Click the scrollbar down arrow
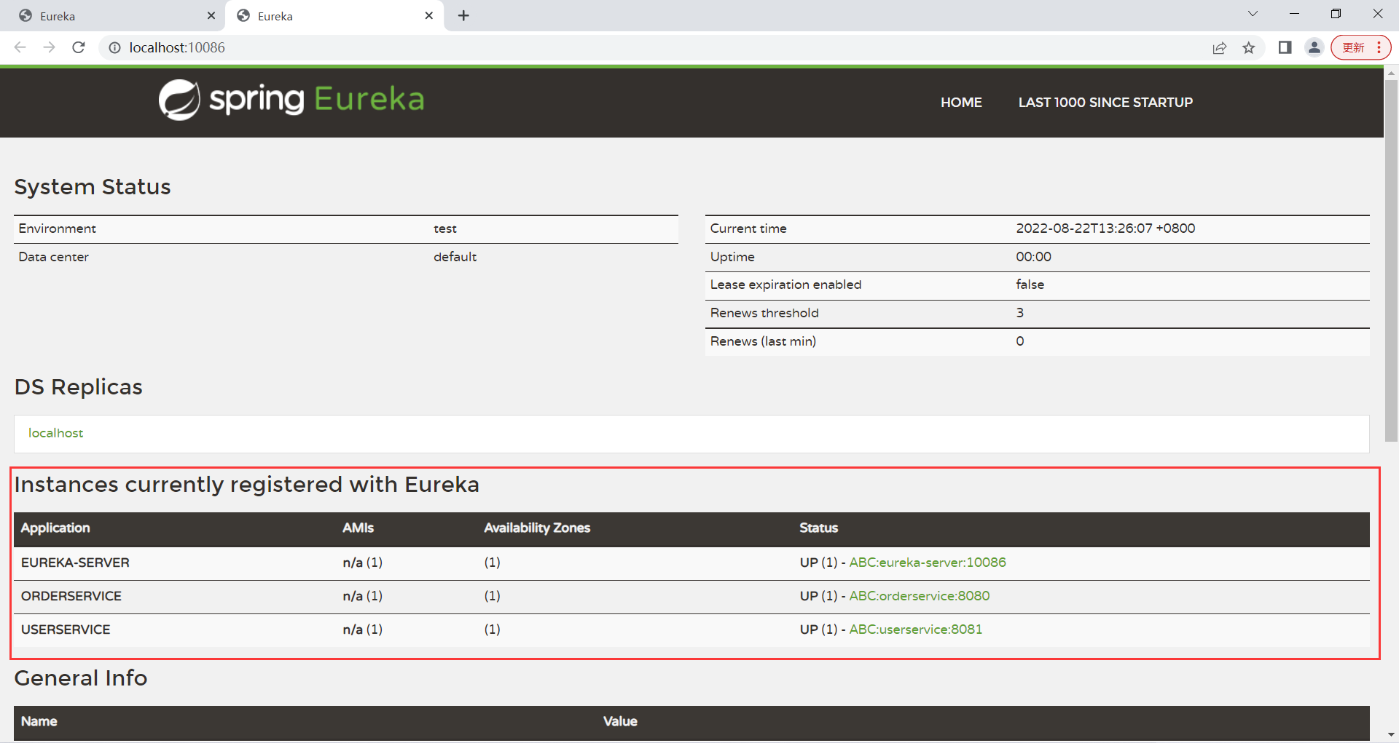Screen dimensions: 1399x743 pyautogui.click(x=1391, y=735)
